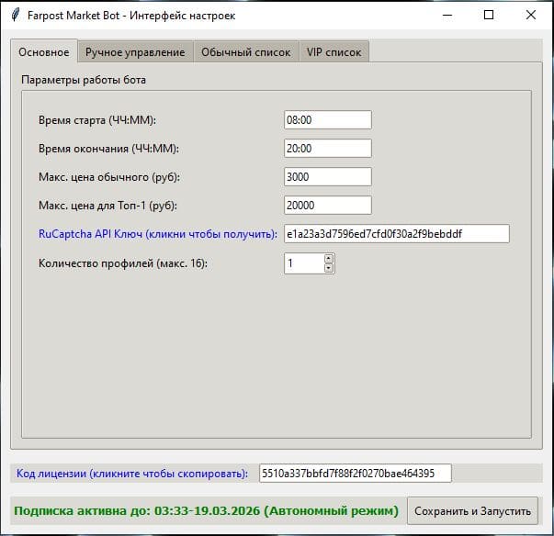Click the license code text field
This screenshot has height=536, width=554.
[x=355, y=474]
